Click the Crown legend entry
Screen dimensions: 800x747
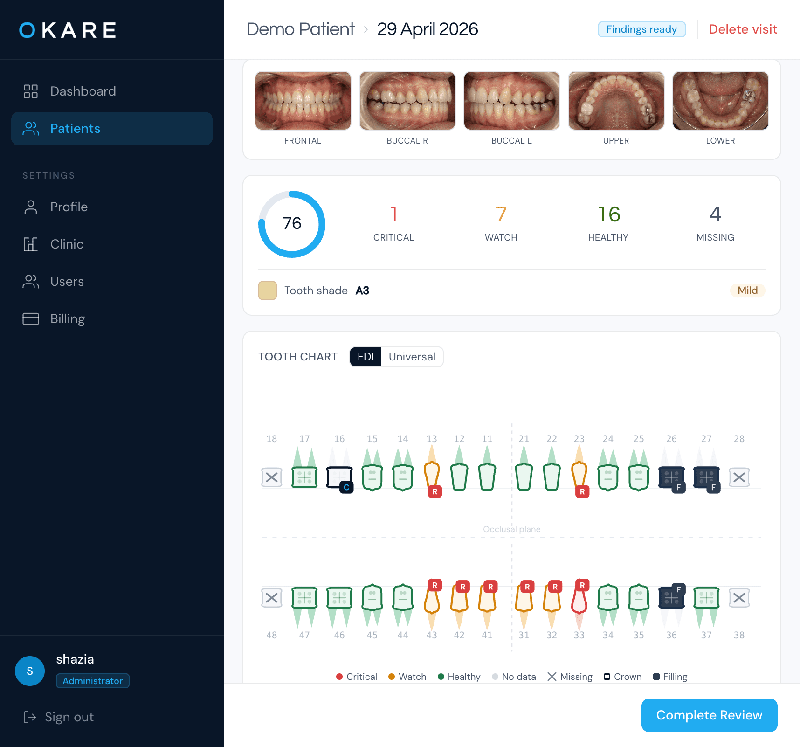[x=623, y=677]
